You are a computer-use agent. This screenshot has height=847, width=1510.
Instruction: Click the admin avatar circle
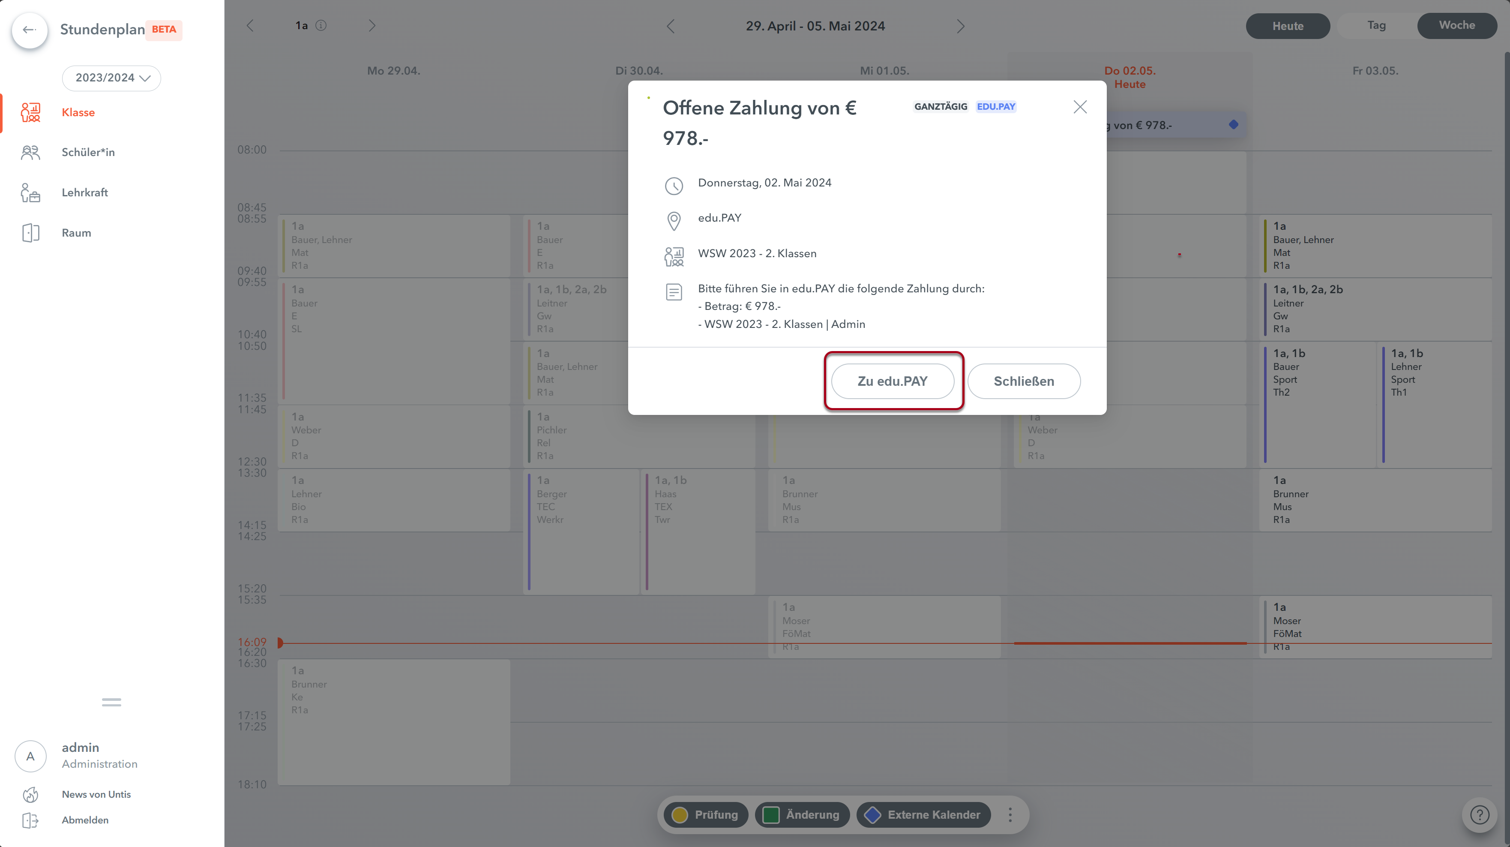(x=30, y=756)
